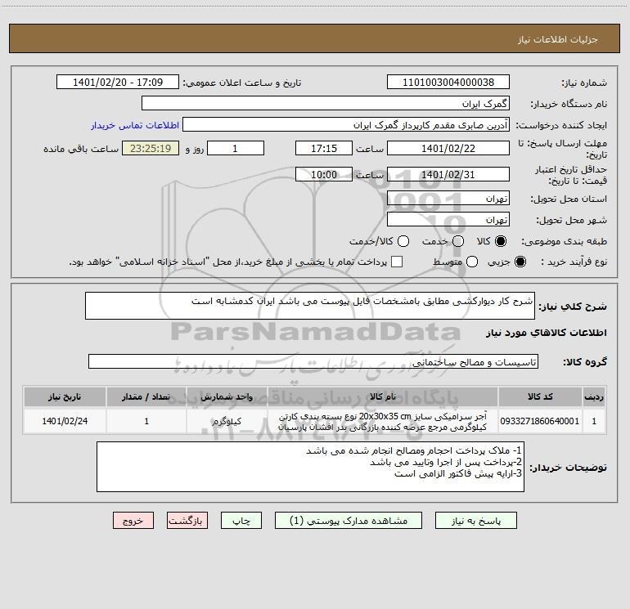The width and height of the screenshot is (630, 609).
Task: Click the اطلاعات کالاهای مورد نیاز heading
Action: (547, 333)
